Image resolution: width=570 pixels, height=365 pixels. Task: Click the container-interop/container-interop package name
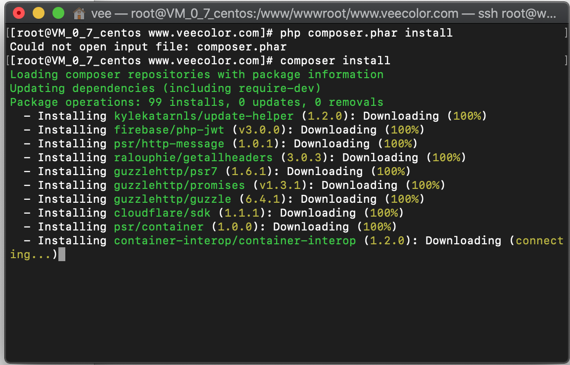(235, 240)
